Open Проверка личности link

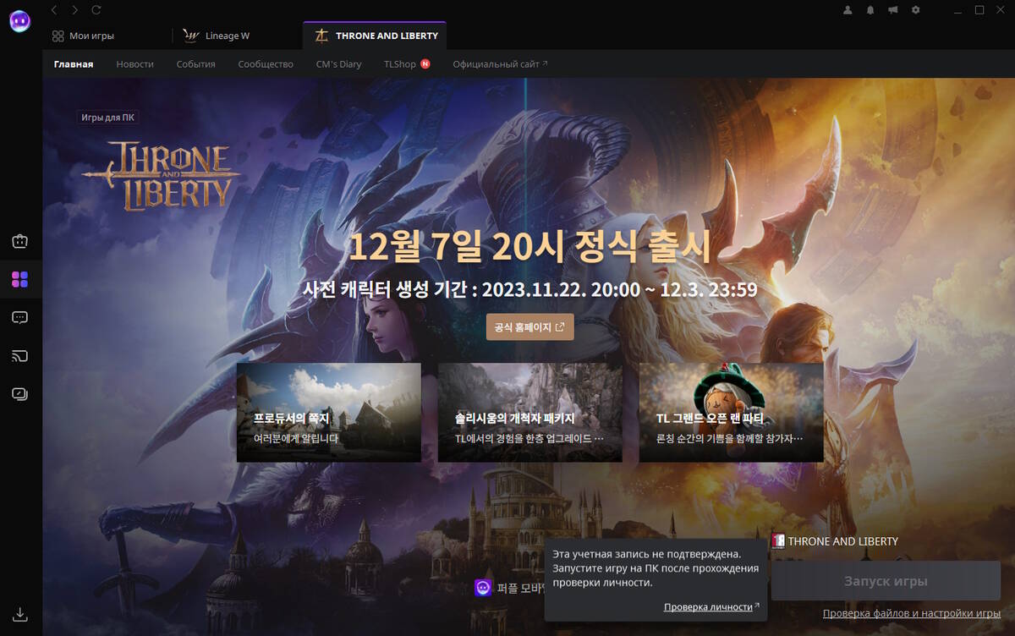(x=711, y=607)
